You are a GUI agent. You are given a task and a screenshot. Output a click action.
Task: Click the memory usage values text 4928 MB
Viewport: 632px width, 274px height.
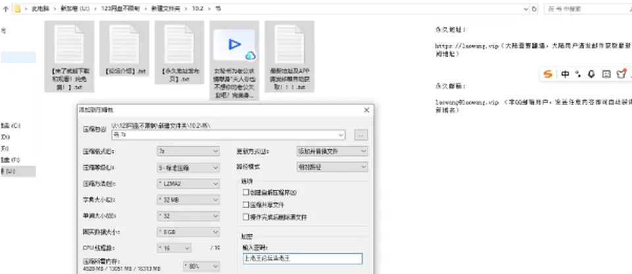(121, 269)
